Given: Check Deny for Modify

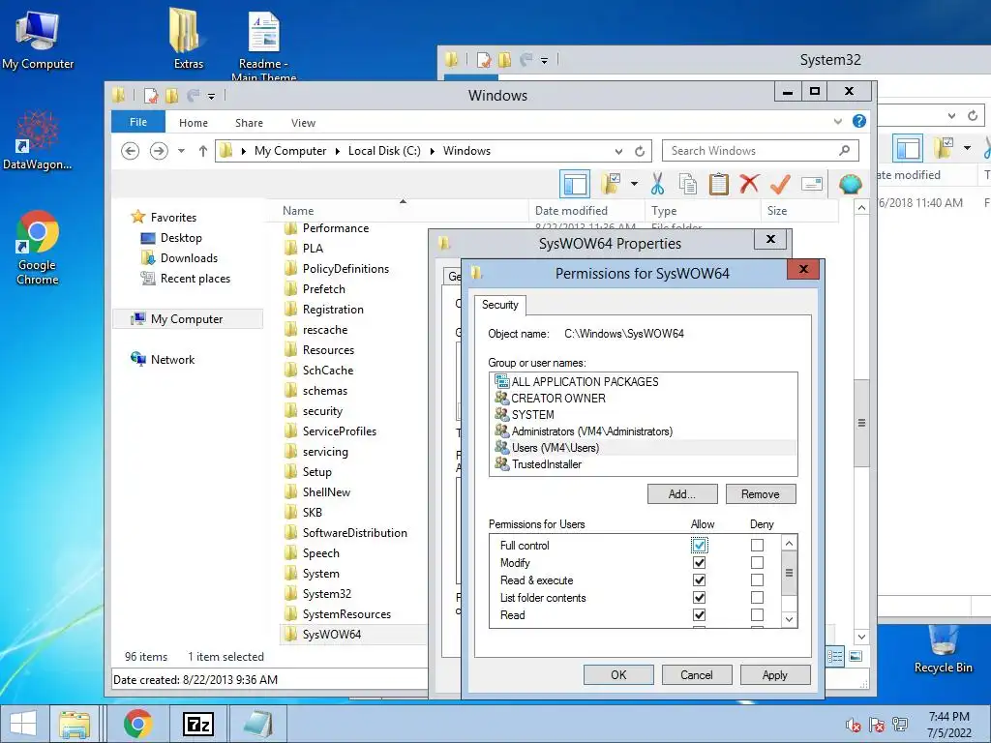Looking at the screenshot, I should [x=757, y=562].
